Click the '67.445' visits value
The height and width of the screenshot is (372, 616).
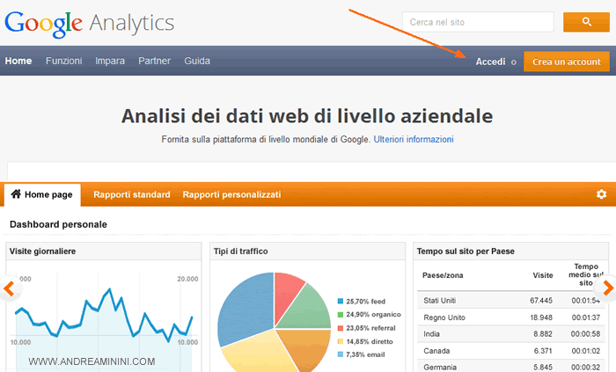coord(541,301)
